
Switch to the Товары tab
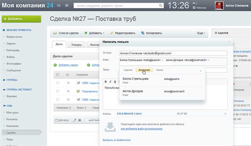pos(76,45)
